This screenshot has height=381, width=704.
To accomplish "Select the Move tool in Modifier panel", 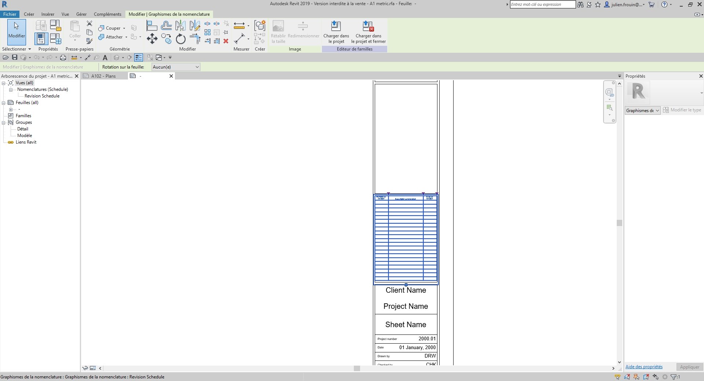I will click(152, 38).
